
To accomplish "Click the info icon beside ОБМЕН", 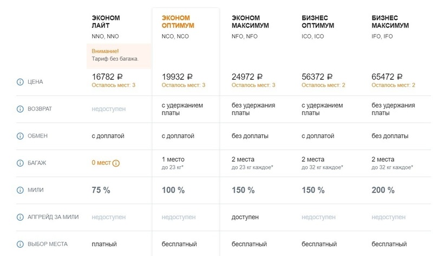I will tap(20, 136).
